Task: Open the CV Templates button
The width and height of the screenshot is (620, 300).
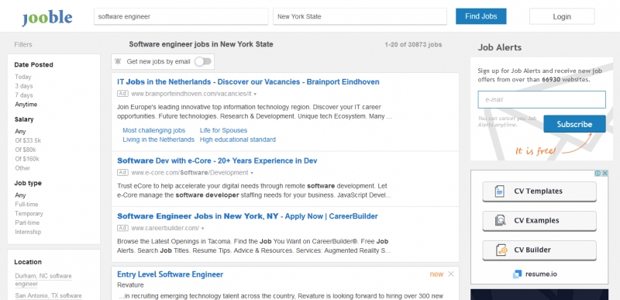Action: (539, 191)
